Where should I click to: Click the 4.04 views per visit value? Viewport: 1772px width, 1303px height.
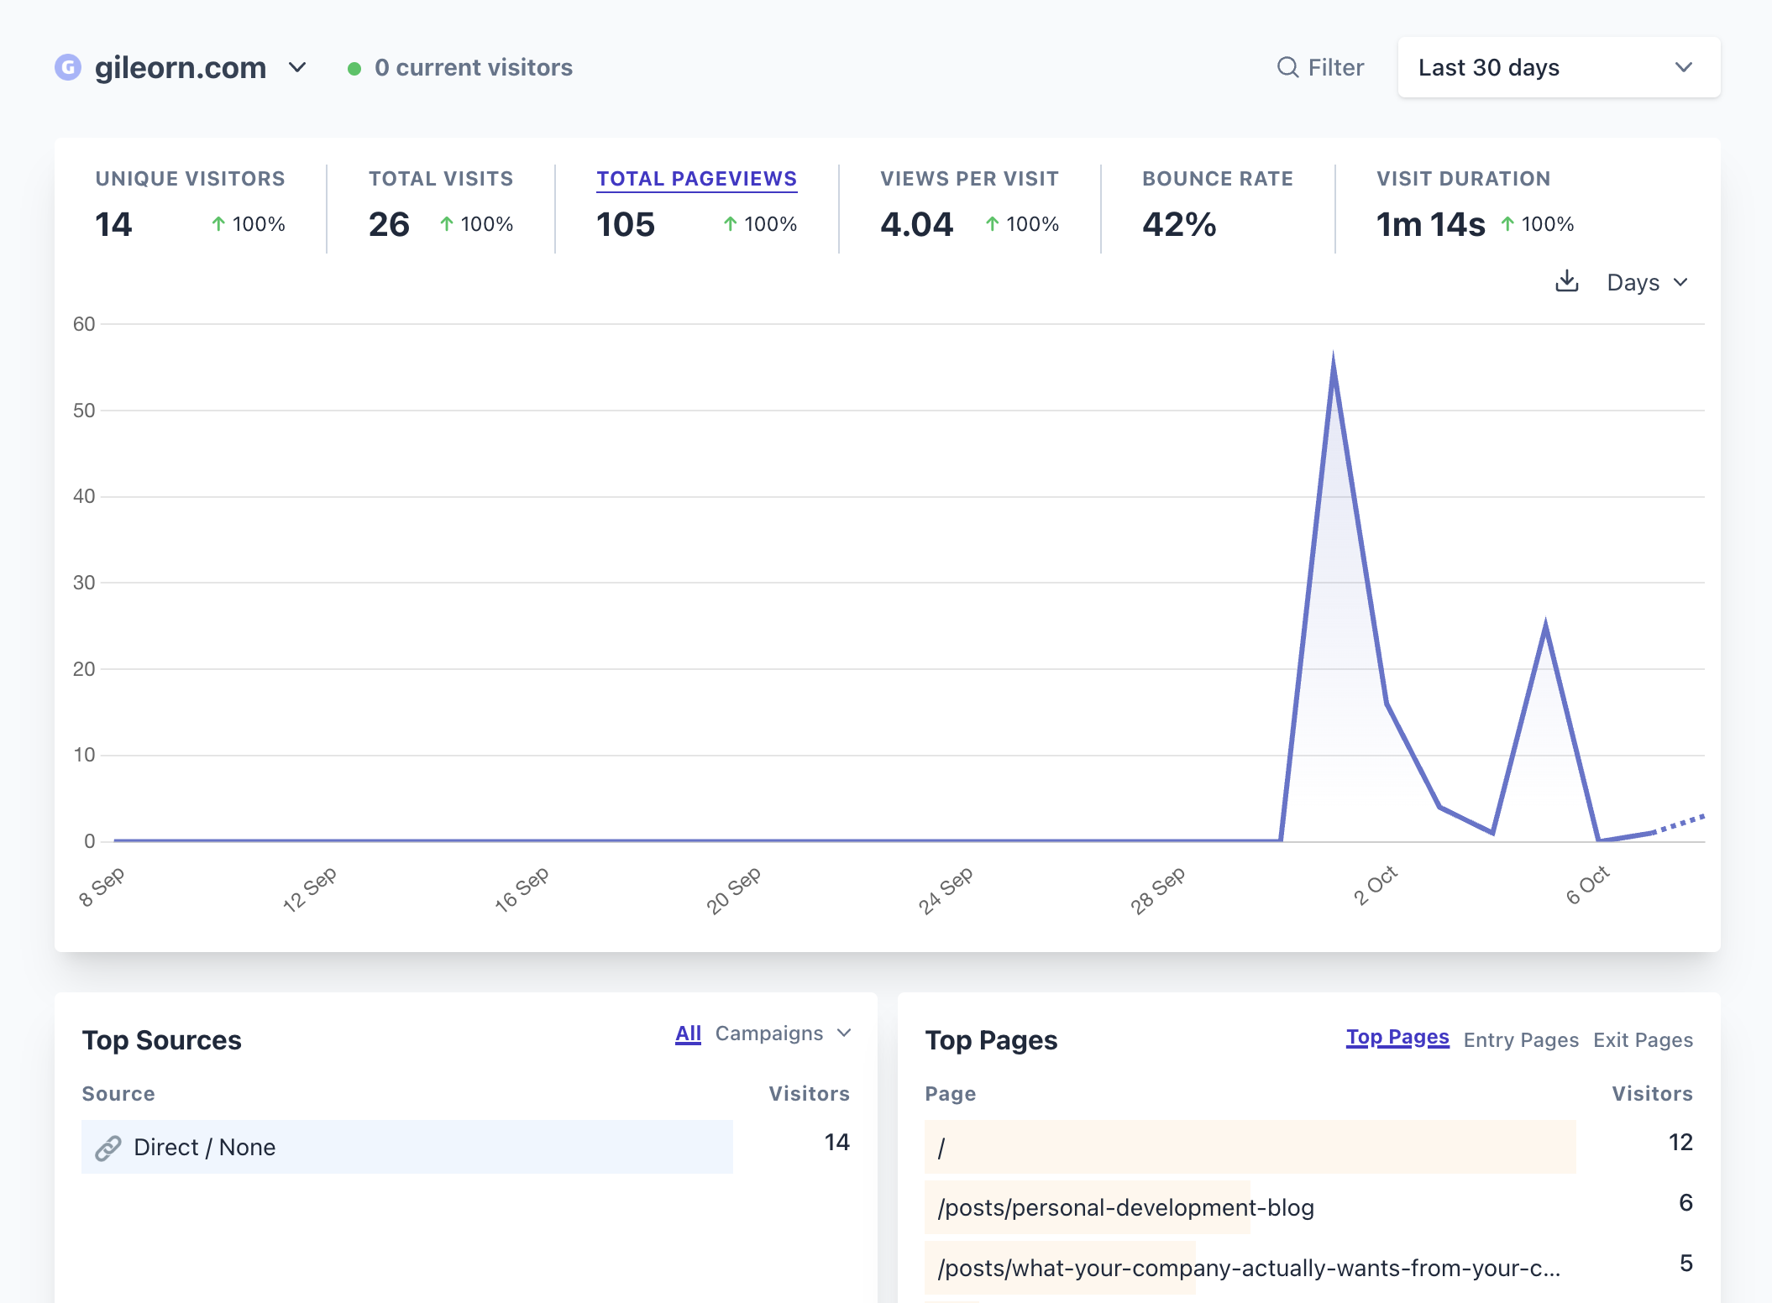(916, 224)
